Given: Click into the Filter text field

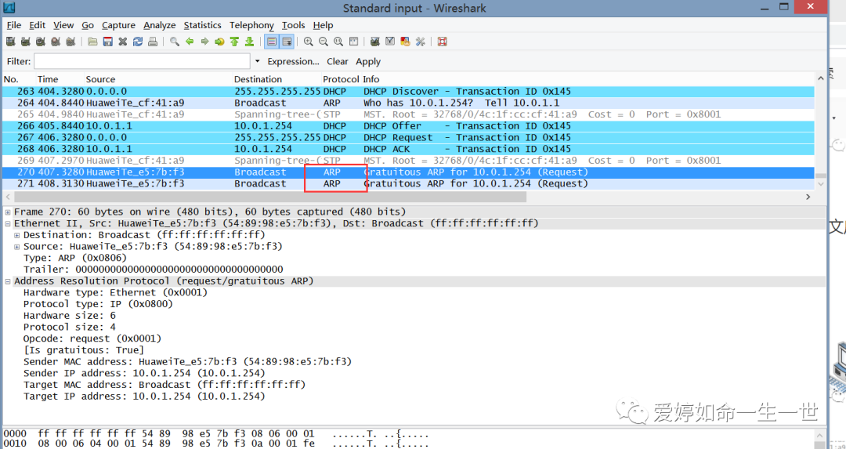Looking at the screenshot, I should pyautogui.click(x=142, y=61).
